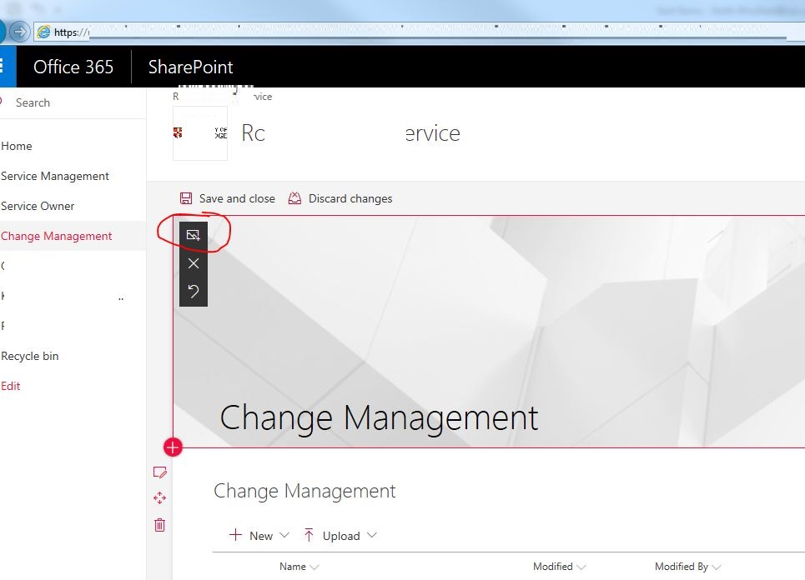Click the browser forward arrow button
The height and width of the screenshot is (580, 805).
click(x=19, y=32)
